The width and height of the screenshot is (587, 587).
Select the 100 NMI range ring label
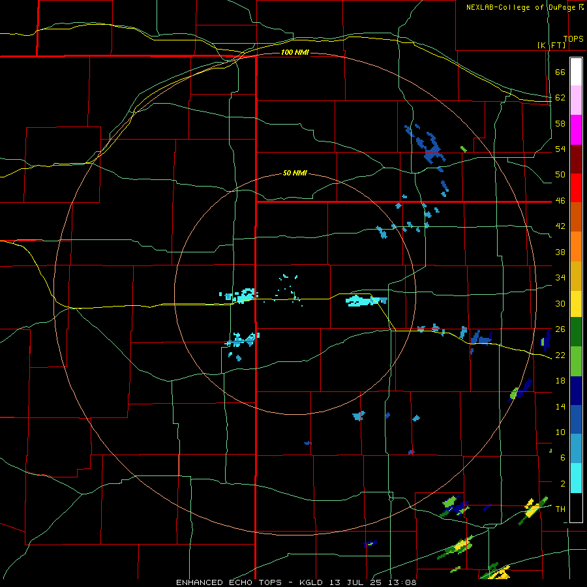coord(295,52)
